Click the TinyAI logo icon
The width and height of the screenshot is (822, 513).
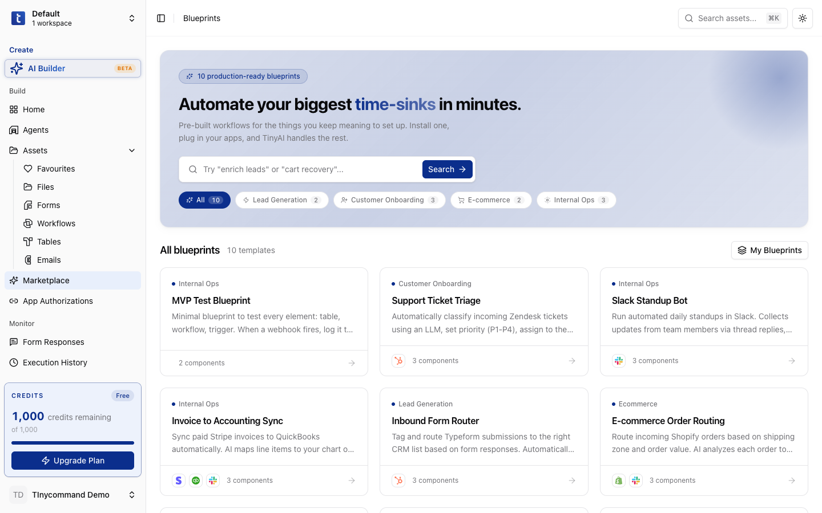coord(18,18)
